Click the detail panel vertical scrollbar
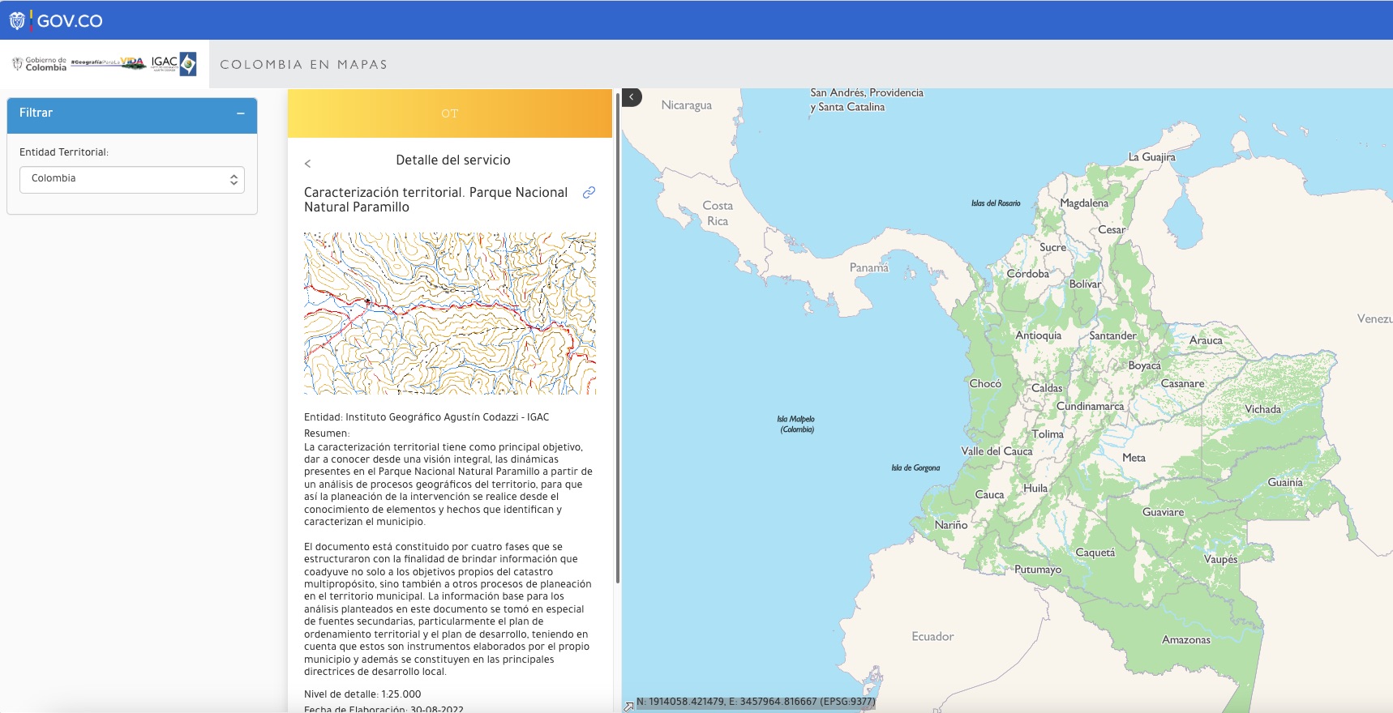Image resolution: width=1393 pixels, height=713 pixels. coord(618,336)
